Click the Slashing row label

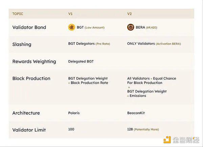(22, 44)
